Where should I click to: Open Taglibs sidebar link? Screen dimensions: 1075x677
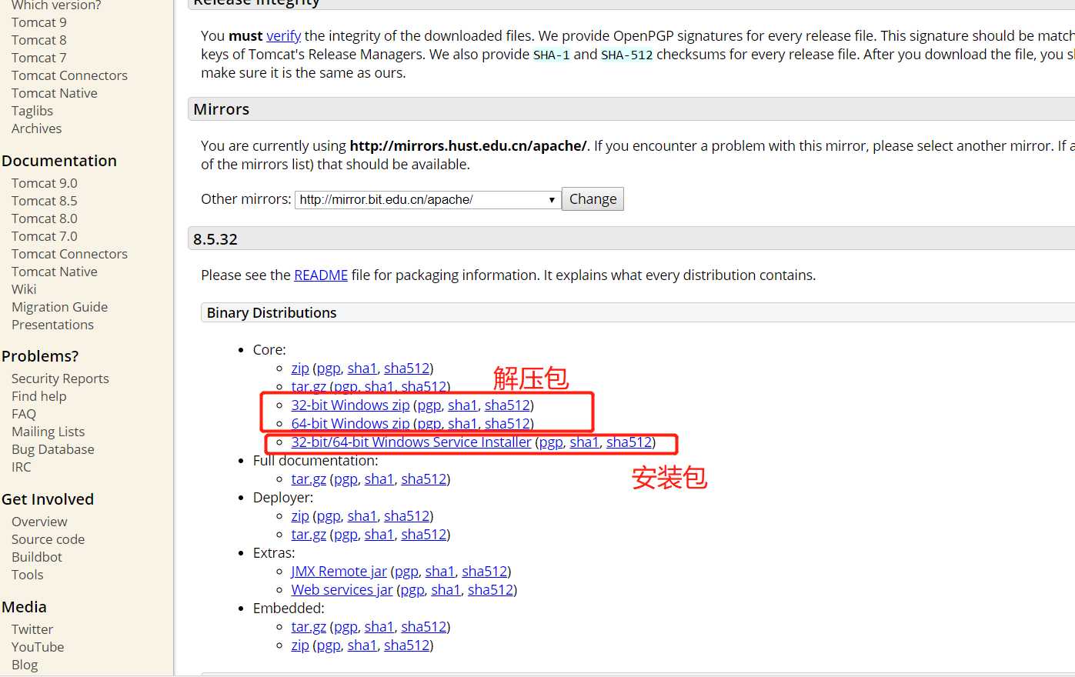pos(32,111)
